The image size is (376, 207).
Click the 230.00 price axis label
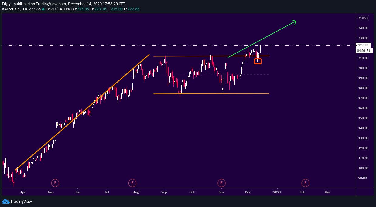tap(364, 38)
